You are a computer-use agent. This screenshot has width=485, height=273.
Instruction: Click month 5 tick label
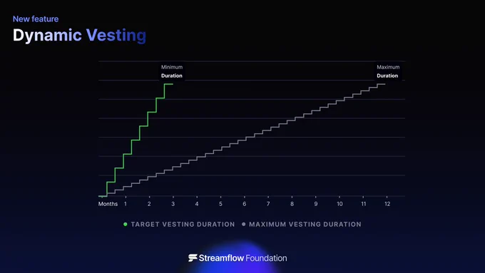220,204
